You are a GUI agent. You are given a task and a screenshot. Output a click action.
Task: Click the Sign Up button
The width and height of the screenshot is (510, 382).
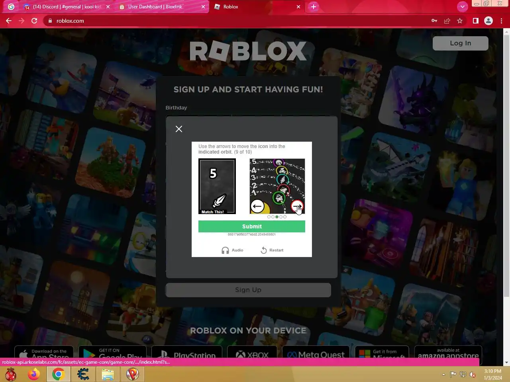(x=248, y=290)
